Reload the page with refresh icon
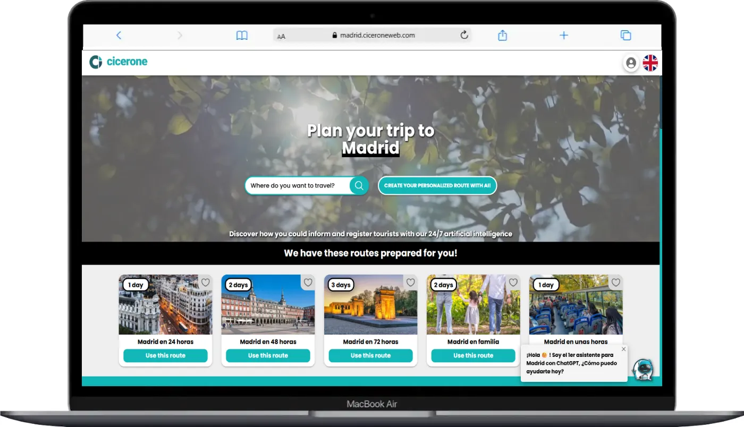This screenshot has height=427, width=744. [464, 35]
